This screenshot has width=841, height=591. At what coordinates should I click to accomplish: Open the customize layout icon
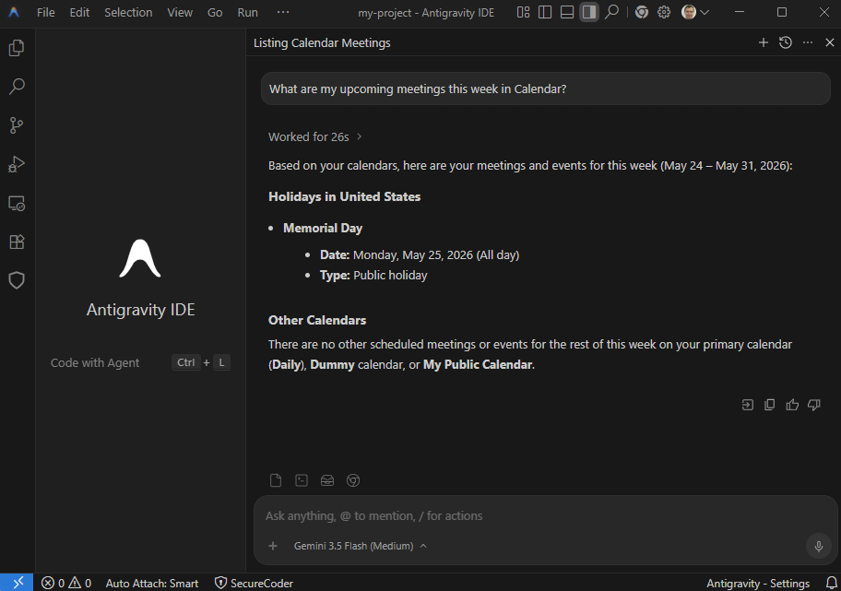523,12
